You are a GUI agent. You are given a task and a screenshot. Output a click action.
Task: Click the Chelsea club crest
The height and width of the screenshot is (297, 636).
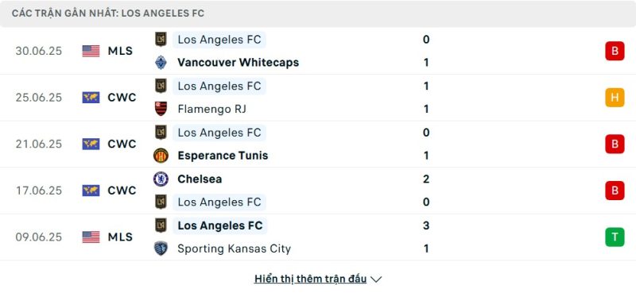tap(161, 179)
